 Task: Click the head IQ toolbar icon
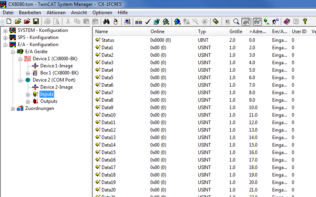pyautogui.click(x=275, y=21)
